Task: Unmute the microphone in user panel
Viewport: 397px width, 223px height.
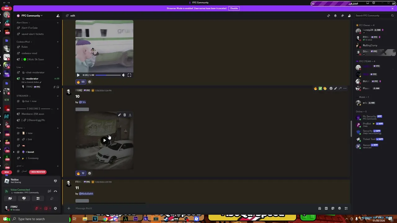Action: 36,208
